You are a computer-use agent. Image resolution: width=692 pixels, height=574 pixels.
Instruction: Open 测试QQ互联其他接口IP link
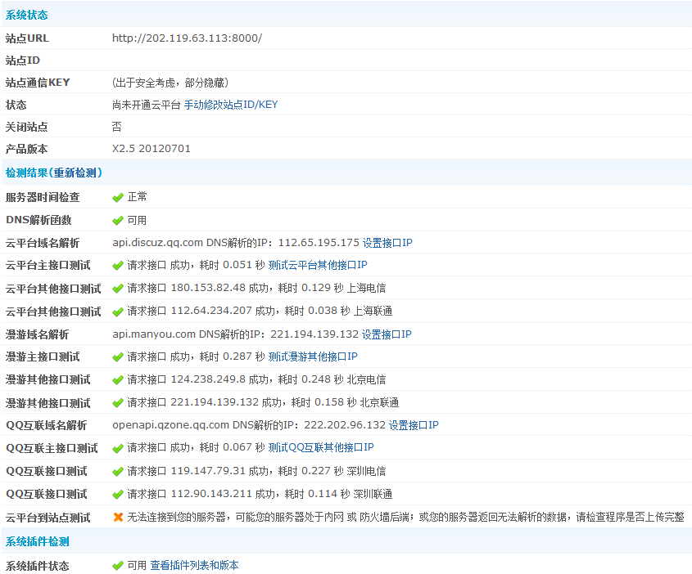(321, 447)
